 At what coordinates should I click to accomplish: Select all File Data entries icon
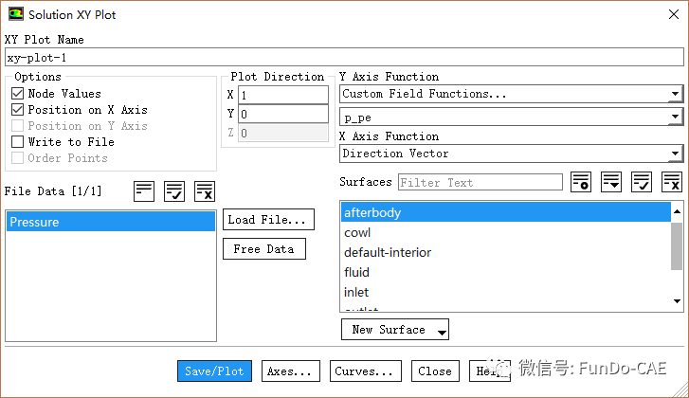(174, 190)
